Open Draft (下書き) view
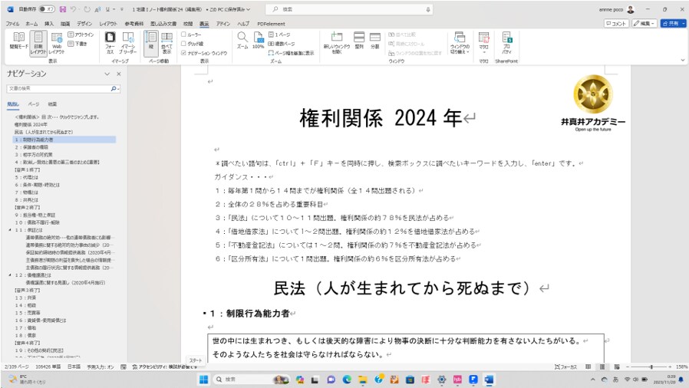689x388 pixels. (77, 44)
